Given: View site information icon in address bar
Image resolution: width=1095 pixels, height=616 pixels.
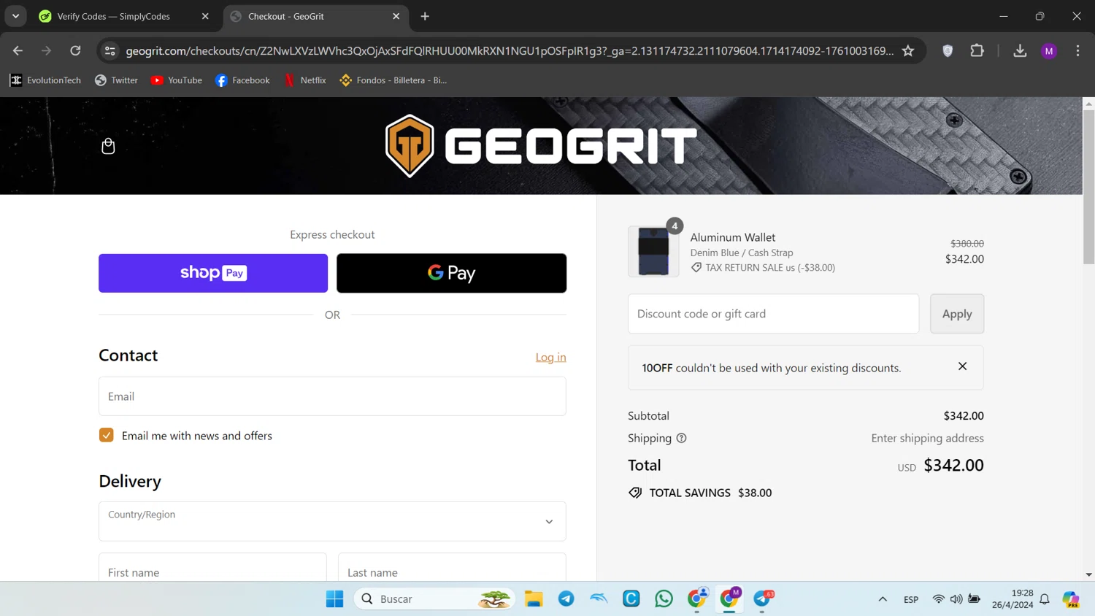Looking at the screenshot, I should tap(109, 50).
